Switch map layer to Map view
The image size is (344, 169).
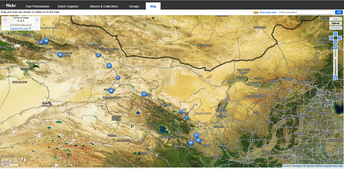pyautogui.click(x=336, y=19)
